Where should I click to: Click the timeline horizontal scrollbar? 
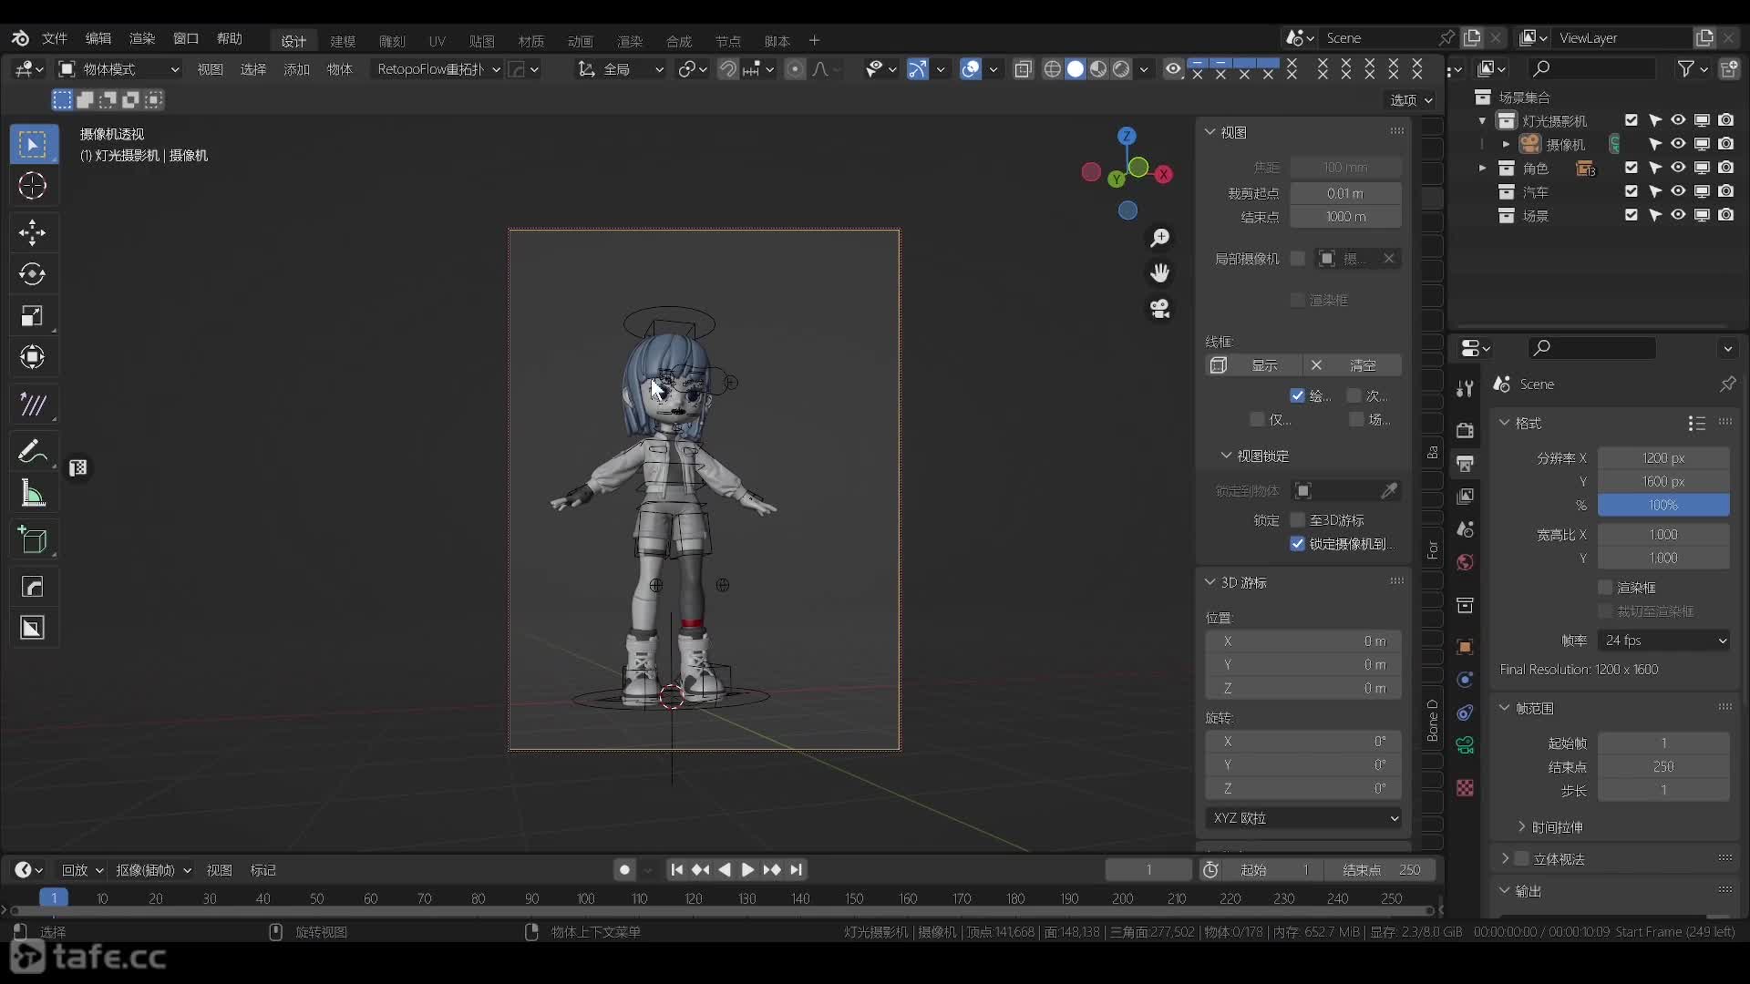[720, 910]
